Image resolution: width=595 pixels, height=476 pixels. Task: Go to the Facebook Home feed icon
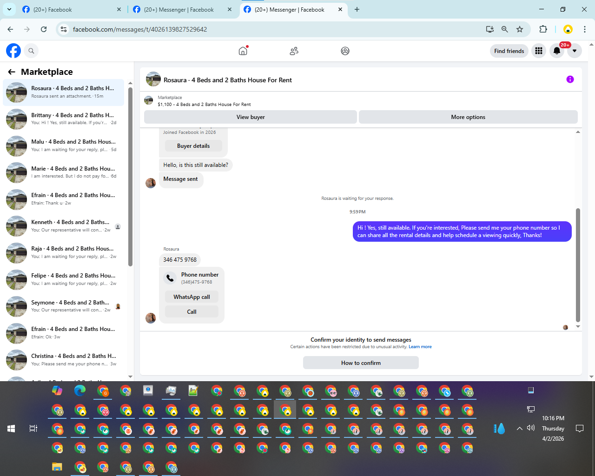coord(243,51)
